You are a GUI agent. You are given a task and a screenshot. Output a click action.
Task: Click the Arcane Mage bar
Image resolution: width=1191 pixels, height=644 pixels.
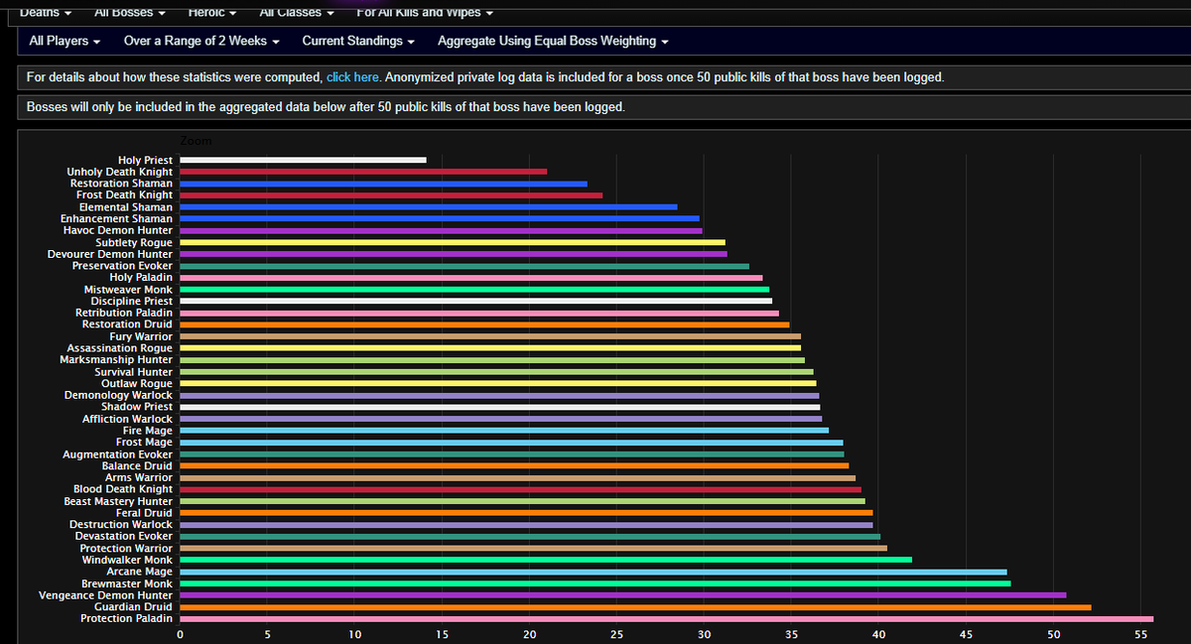tap(594, 572)
